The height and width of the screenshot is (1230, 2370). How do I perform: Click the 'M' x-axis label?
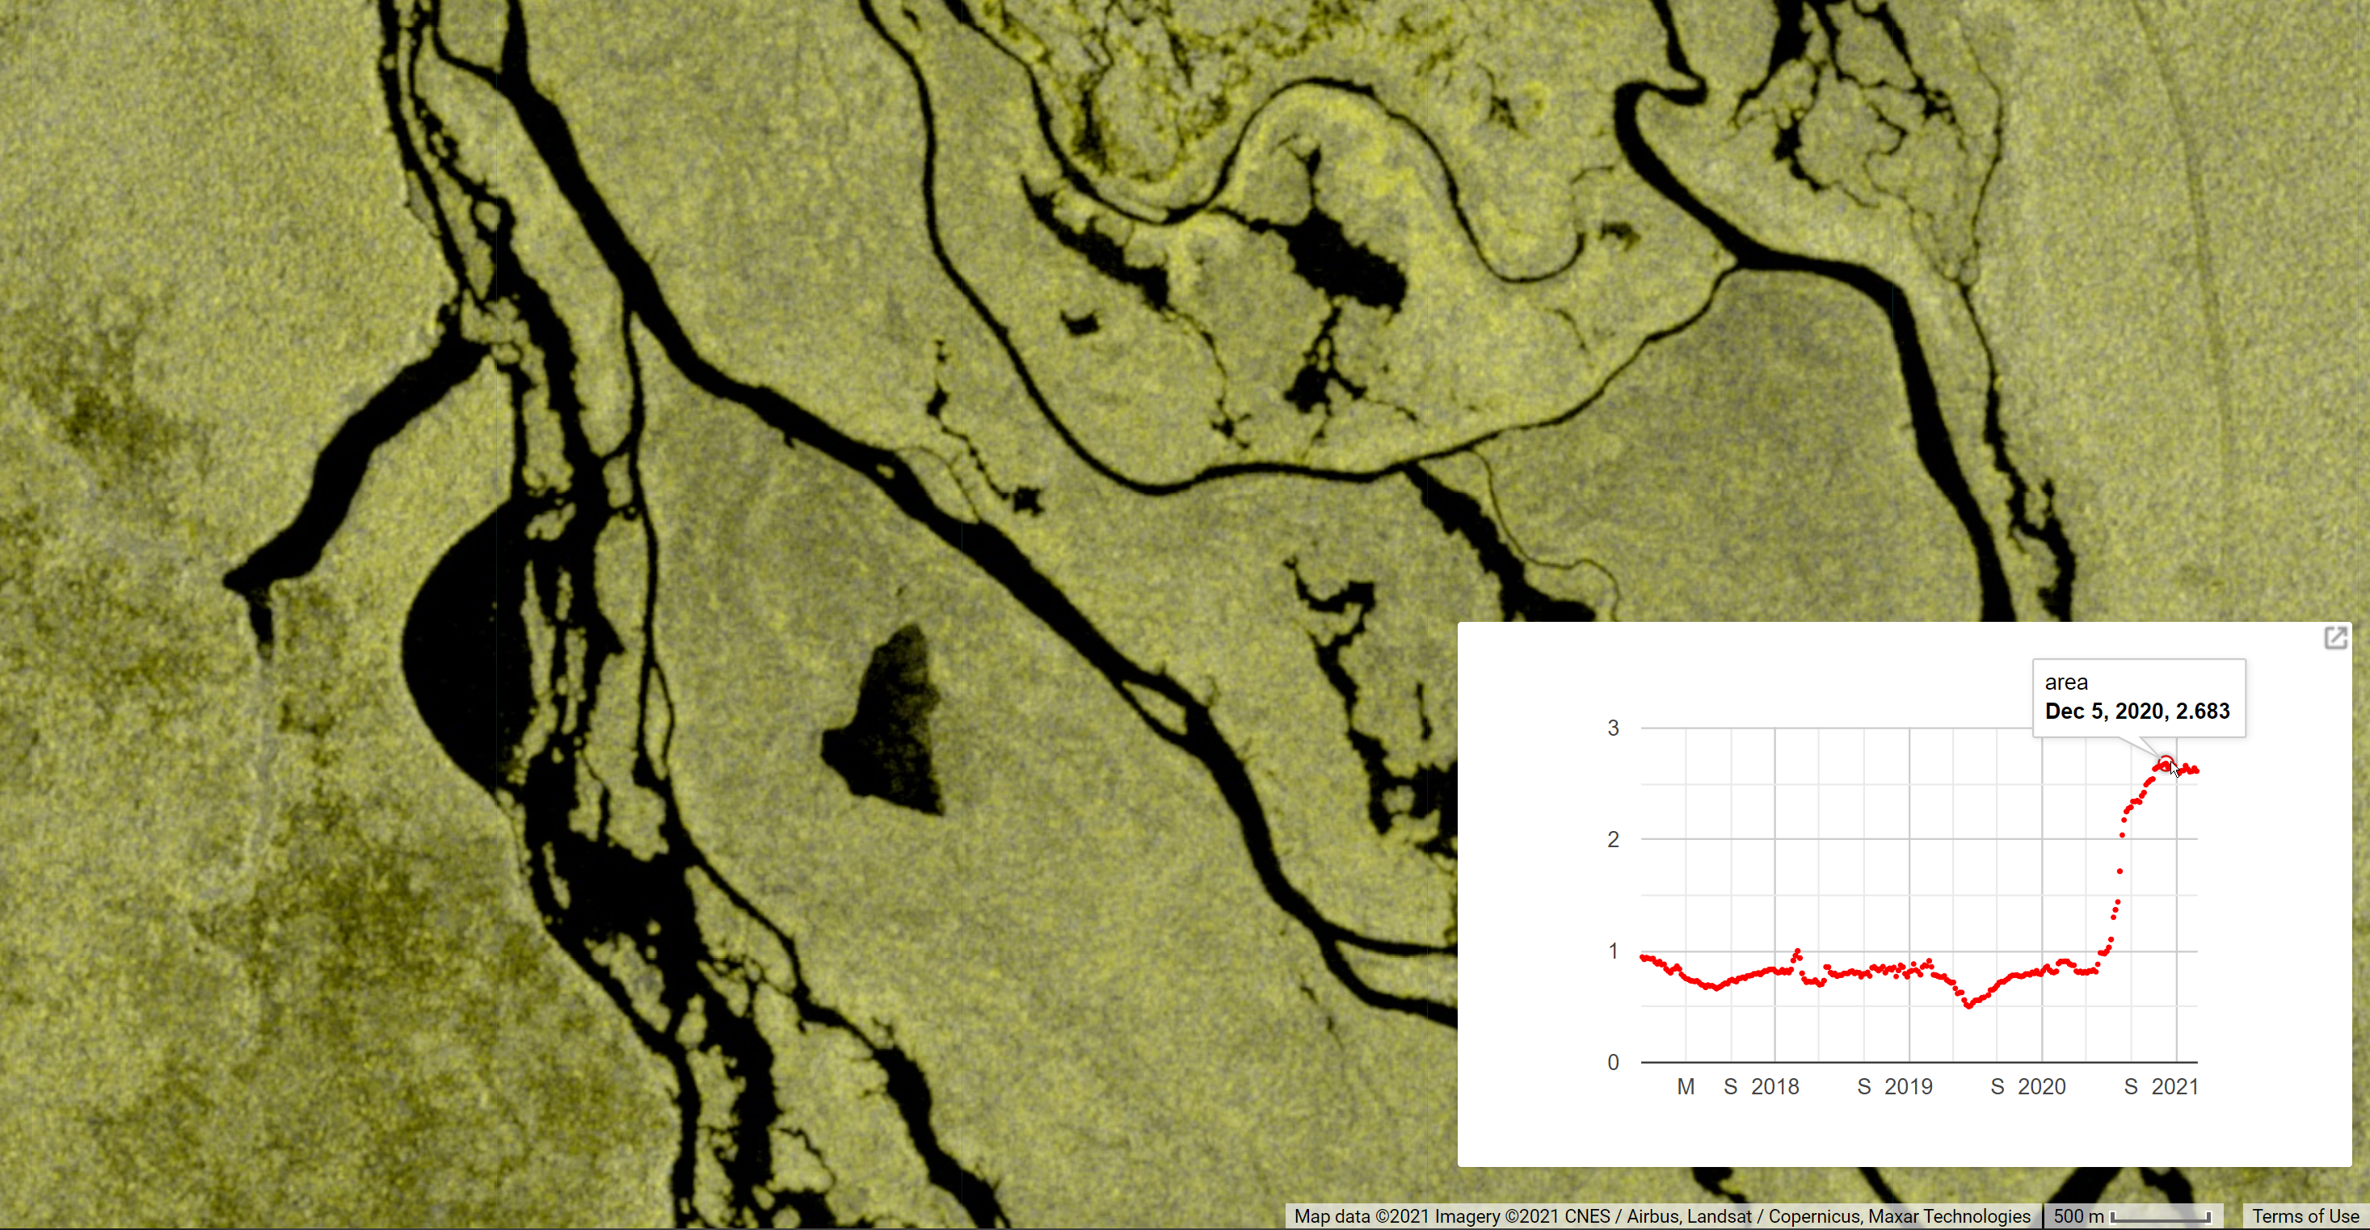point(1686,1086)
